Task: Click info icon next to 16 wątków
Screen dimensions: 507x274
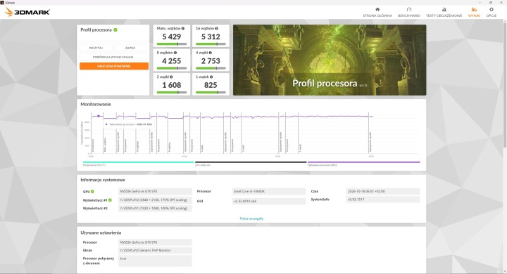Action: pyautogui.click(x=217, y=28)
